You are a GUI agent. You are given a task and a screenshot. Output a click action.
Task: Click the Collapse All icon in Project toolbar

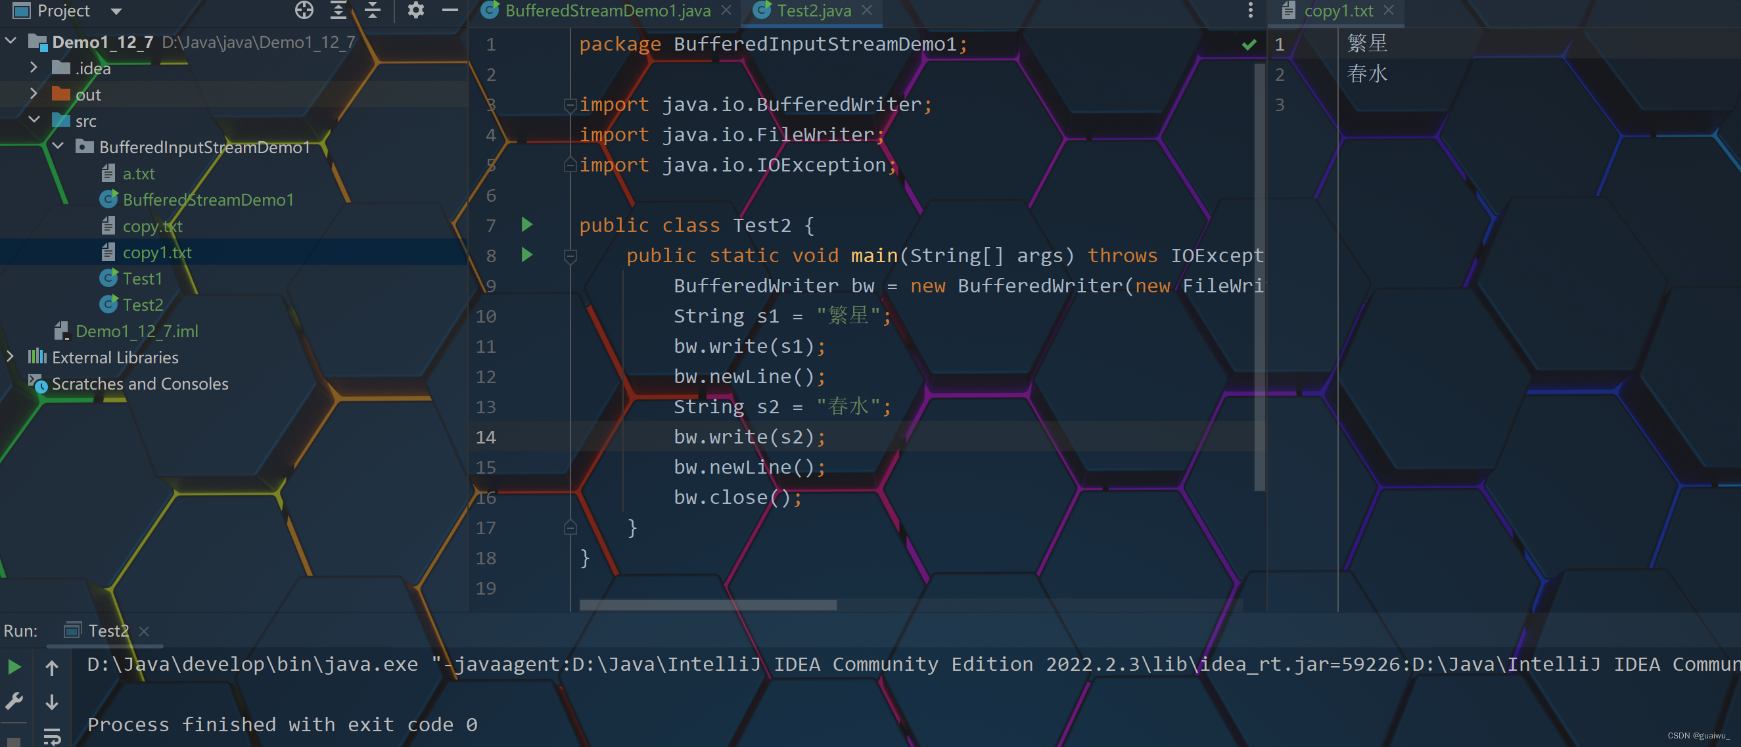click(373, 10)
